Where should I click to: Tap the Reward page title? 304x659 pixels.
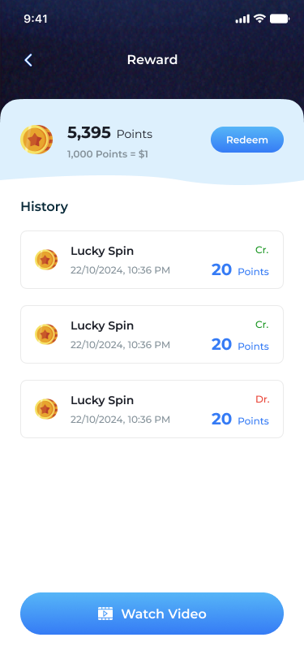tap(152, 60)
